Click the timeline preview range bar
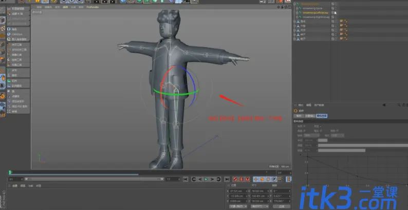Screen dimensions: 408x210 click(94, 179)
